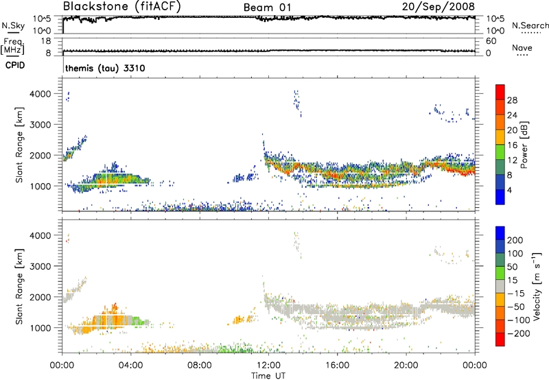Click the 'Blackstone (fitACF)' title

coord(121,7)
